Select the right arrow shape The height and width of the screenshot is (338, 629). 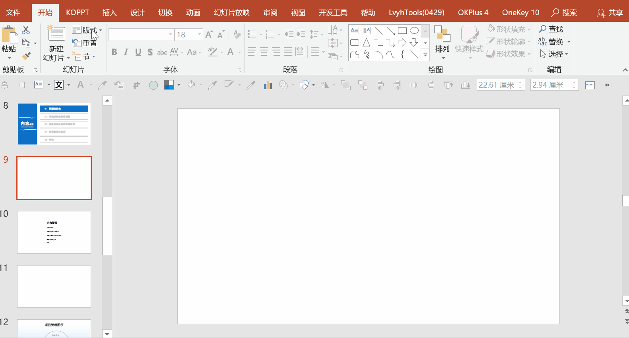point(402,43)
